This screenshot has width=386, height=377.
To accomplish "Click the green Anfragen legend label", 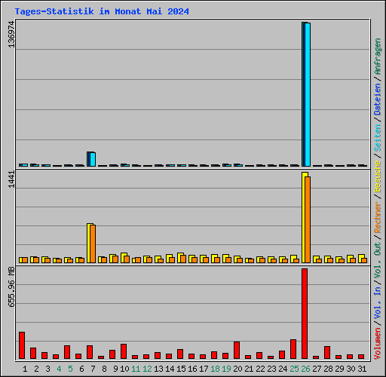I will pyautogui.click(x=377, y=57).
